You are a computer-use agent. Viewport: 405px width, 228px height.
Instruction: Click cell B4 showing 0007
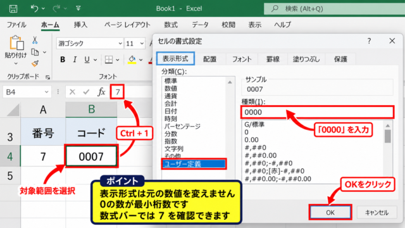(91, 156)
